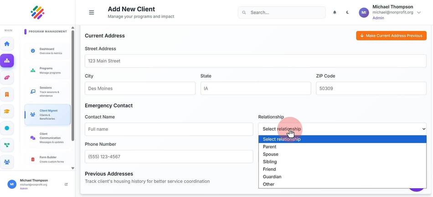The height and width of the screenshot is (197, 433).
Task: Open the people group icon in rail
Action: click(x=7, y=162)
